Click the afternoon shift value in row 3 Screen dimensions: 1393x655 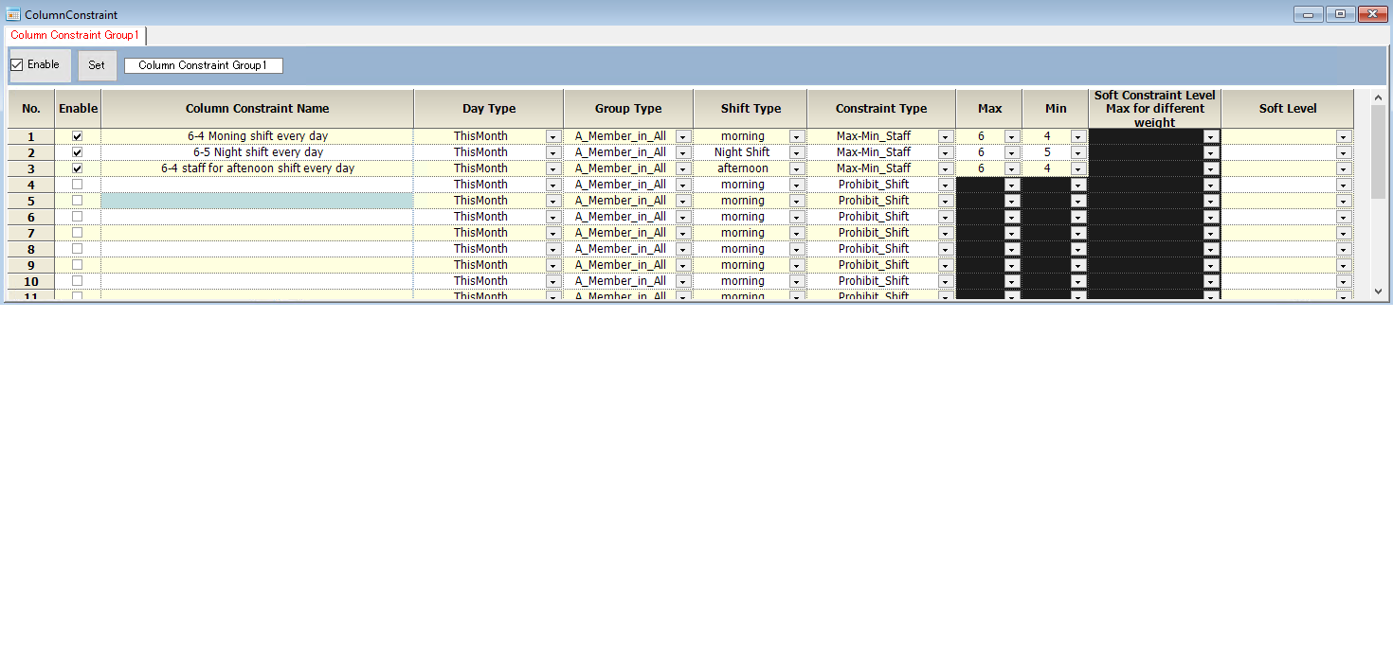[742, 168]
